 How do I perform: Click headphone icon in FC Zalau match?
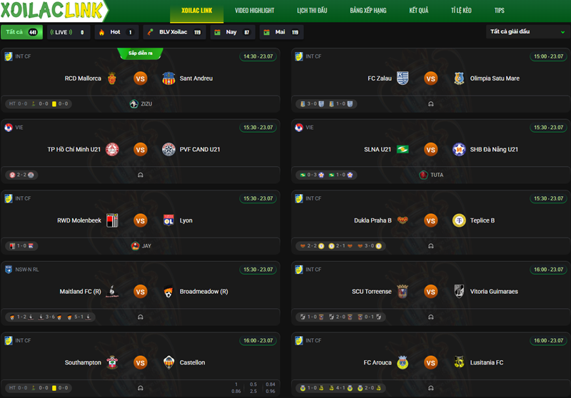[x=431, y=103]
